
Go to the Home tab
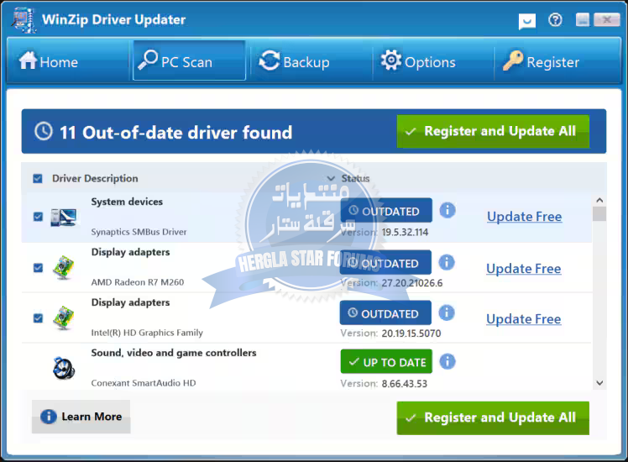tap(48, 62)
